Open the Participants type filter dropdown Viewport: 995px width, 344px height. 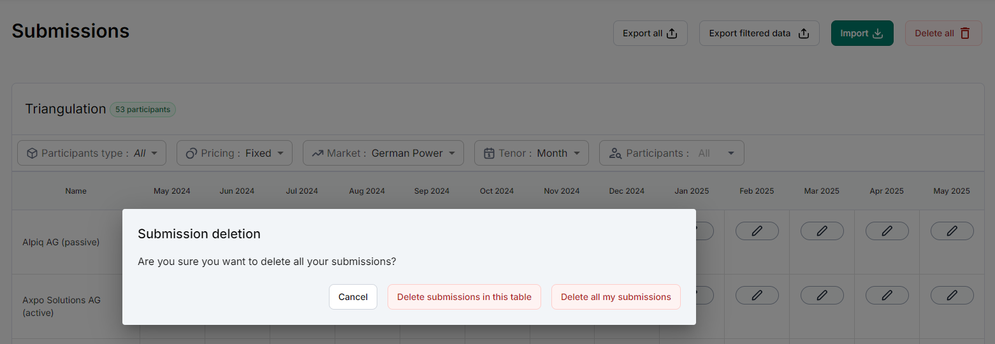click(92, 153)
